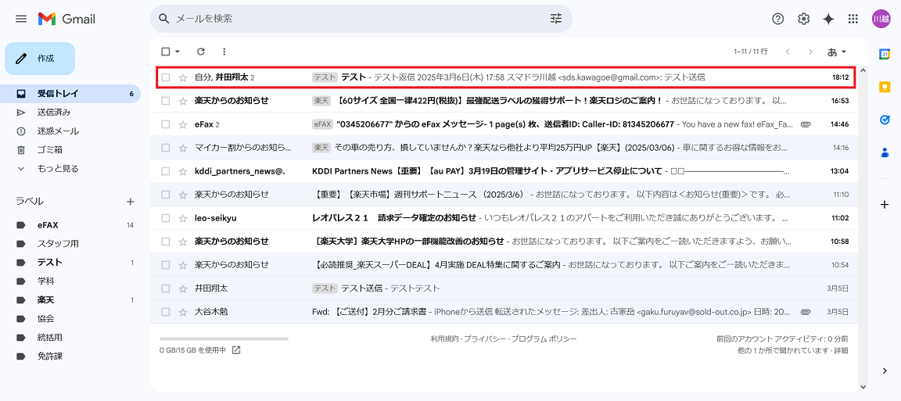901x401 pixels.
Task: Open the 迷惑メール folder
Action: tap(58, 131)
